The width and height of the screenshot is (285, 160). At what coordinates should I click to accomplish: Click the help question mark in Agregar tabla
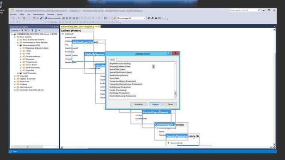[170, 53]
